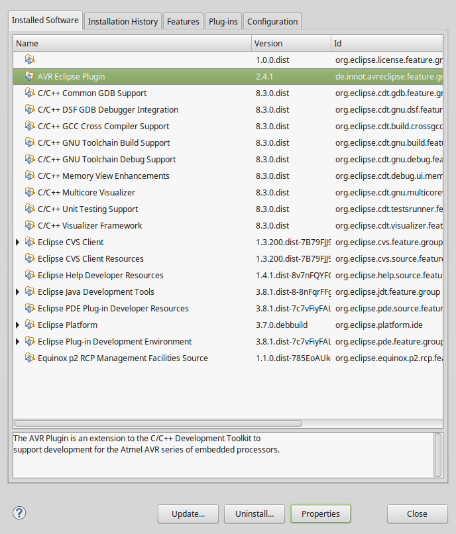This screenshot has height=534, width=456.
Task: Click icon of C/C++ Unit Testing Support
Action: coord(30,209)
